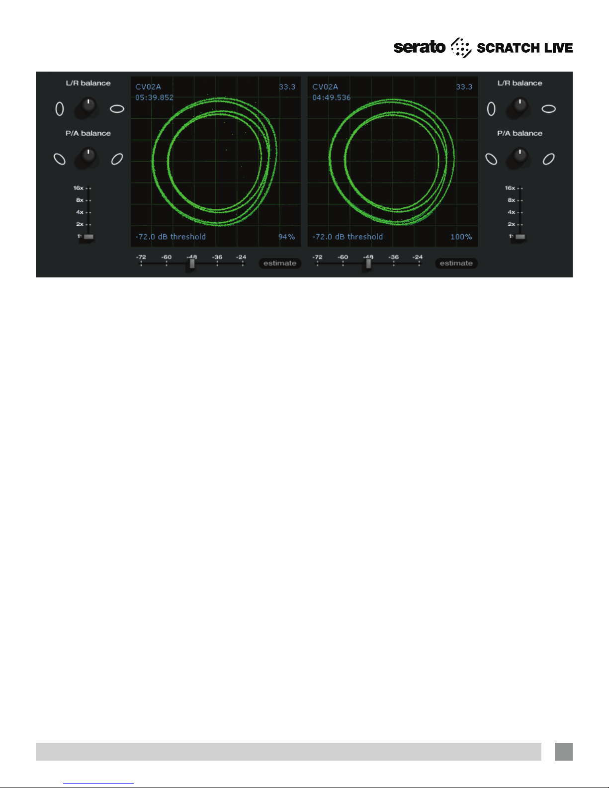Click the 2x mark on left zoom slider
The height and width of the screenshot is (788, 609).
[x=80, y=224]
